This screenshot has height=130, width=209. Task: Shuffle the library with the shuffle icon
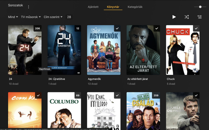pyautogui.click(x=187, y=17)
